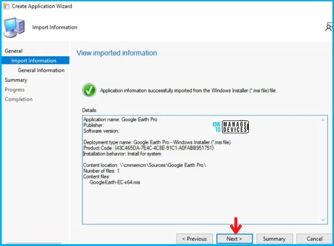Select the Import Information step in the sidebar

pyautogui.click(x=36, y=61)
